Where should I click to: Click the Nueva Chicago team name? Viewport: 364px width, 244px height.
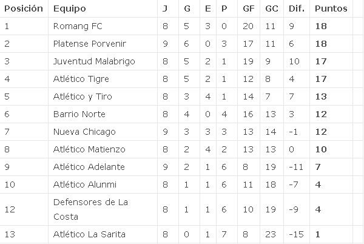pos(84,132)
